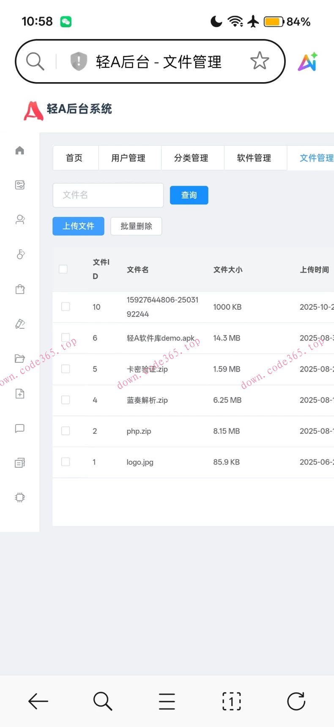Click file name 蓝奏解析.zip
The width and height of the screenshot is (334, 727).
[147, 400]
